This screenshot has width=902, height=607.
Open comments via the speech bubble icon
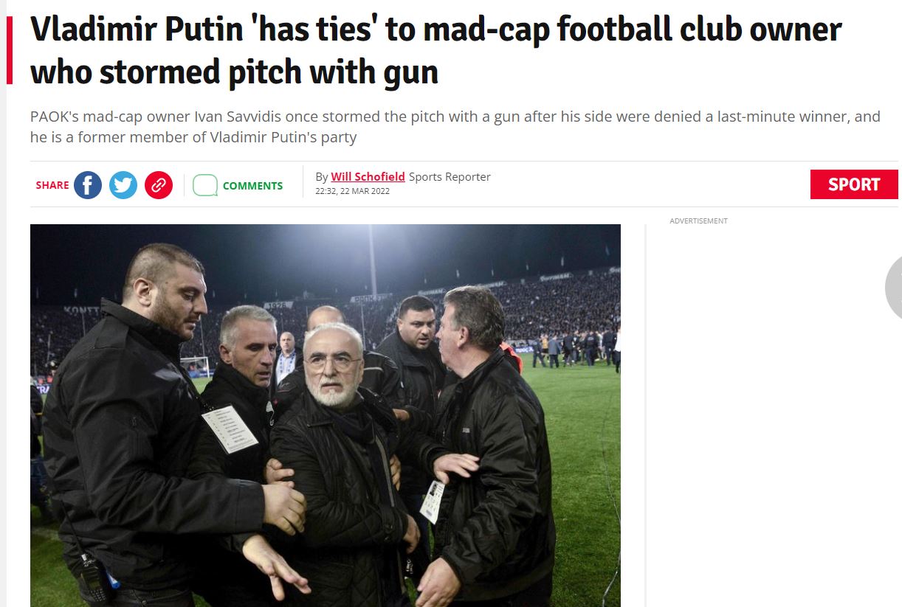205,185
